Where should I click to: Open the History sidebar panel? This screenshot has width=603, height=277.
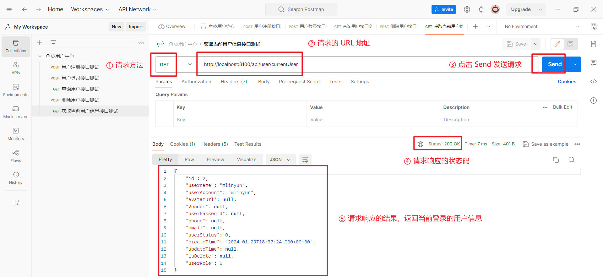16,178
